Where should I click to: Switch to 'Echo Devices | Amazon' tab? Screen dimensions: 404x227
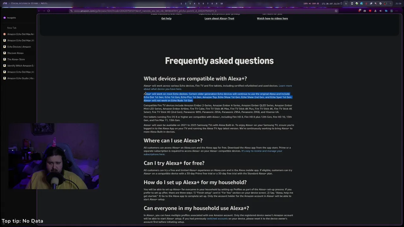18,47
